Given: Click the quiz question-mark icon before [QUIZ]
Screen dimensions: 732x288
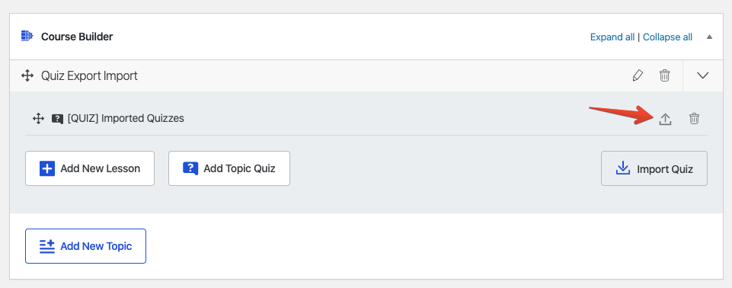Looking at the screenshot, I should (57, 119).
